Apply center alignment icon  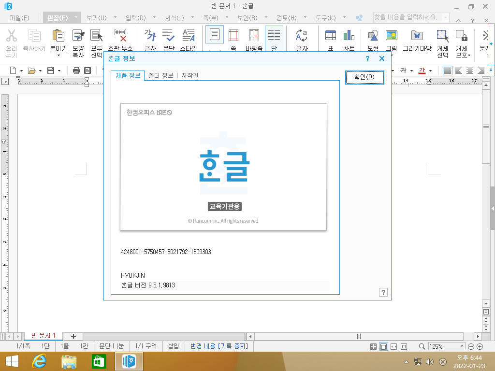tap(470, 71)
